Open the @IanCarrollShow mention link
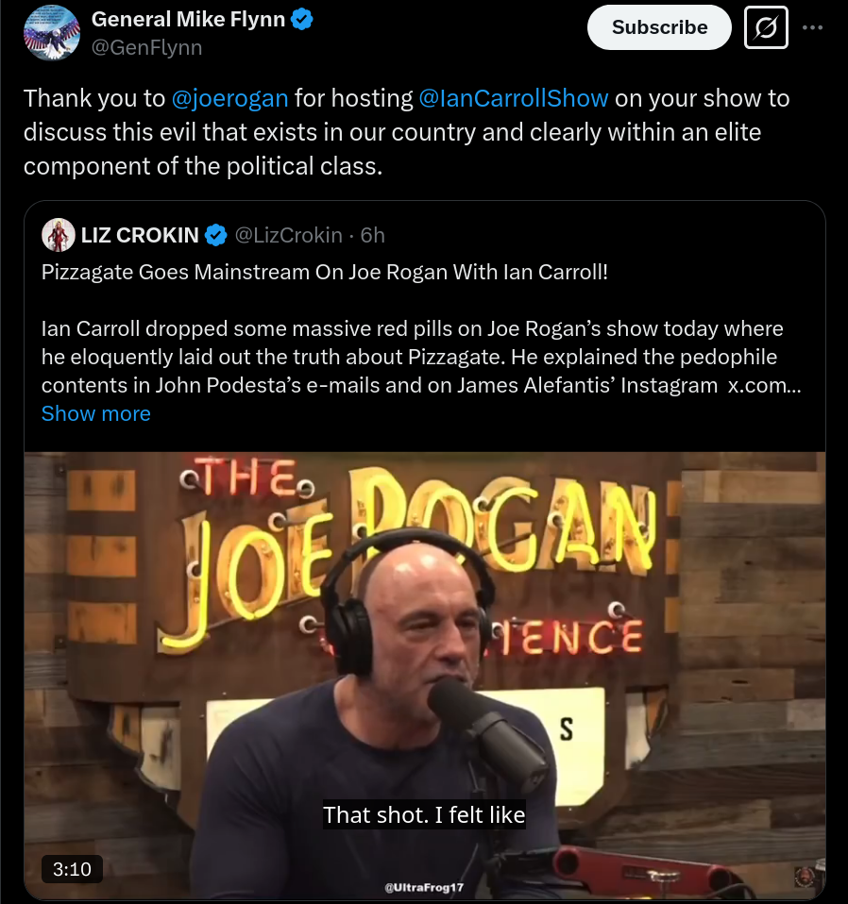 (x=514, y=98)
